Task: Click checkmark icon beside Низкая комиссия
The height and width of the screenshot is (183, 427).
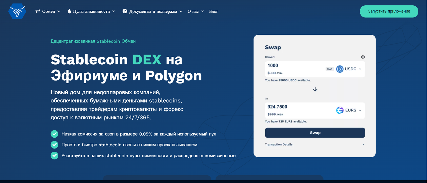Action: pyautogui.click(x=54, y=134)
